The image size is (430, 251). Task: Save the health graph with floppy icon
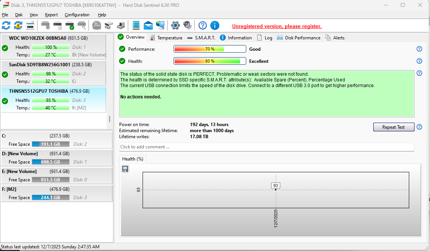(x=125, y=169)
